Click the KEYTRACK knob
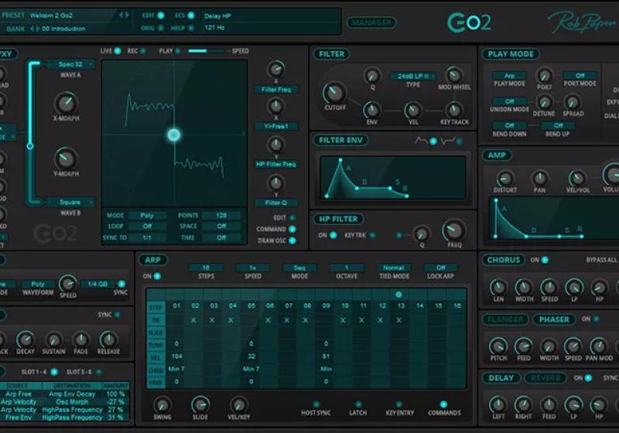The image size is (619, 433). coord(454,110)
